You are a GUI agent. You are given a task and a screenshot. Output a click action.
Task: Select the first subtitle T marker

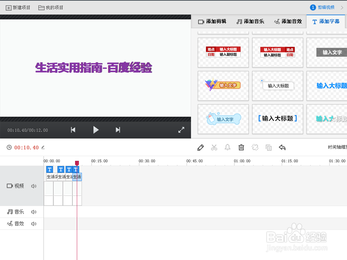click(49, 169)
